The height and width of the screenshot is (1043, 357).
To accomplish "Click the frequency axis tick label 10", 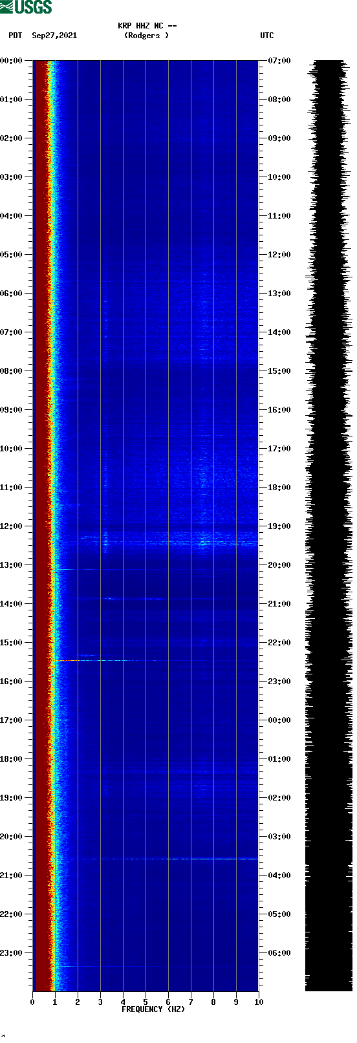I will coord(259,1002).
